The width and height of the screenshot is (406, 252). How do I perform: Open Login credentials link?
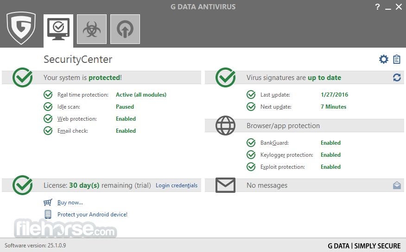(x=177, y=185)
